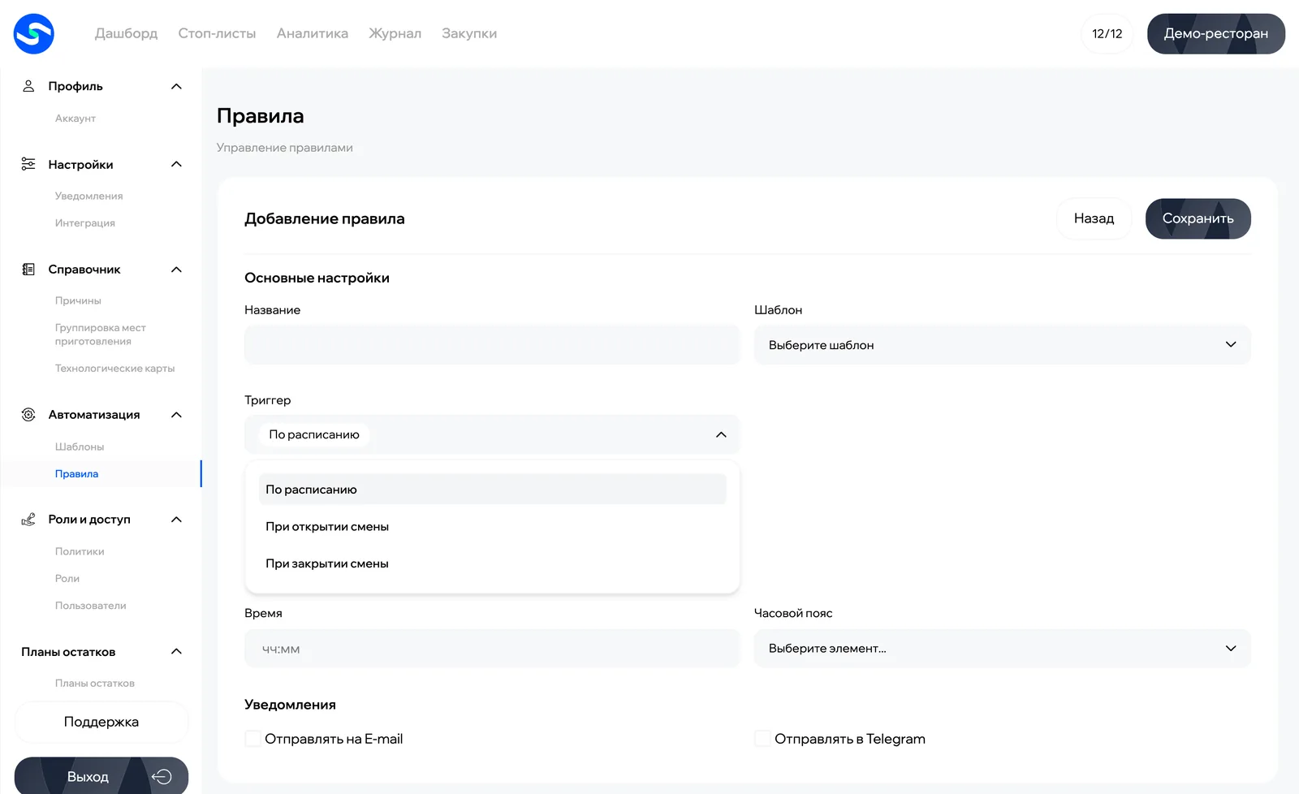Image resolution: width=1299 pixels, height=794 pixels.
Task: Open Пользователи in the sidebar
Action: [91, 606]
